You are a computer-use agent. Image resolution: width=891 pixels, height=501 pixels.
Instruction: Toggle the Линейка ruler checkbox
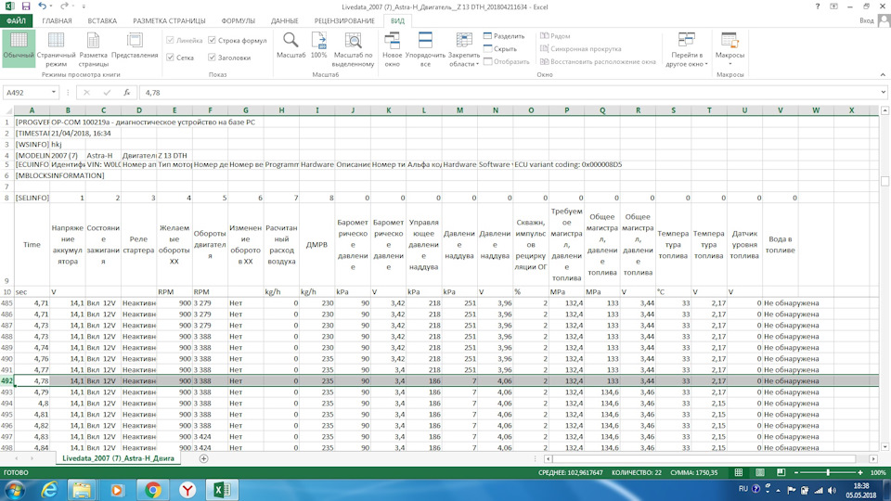(x=170, y=40)
